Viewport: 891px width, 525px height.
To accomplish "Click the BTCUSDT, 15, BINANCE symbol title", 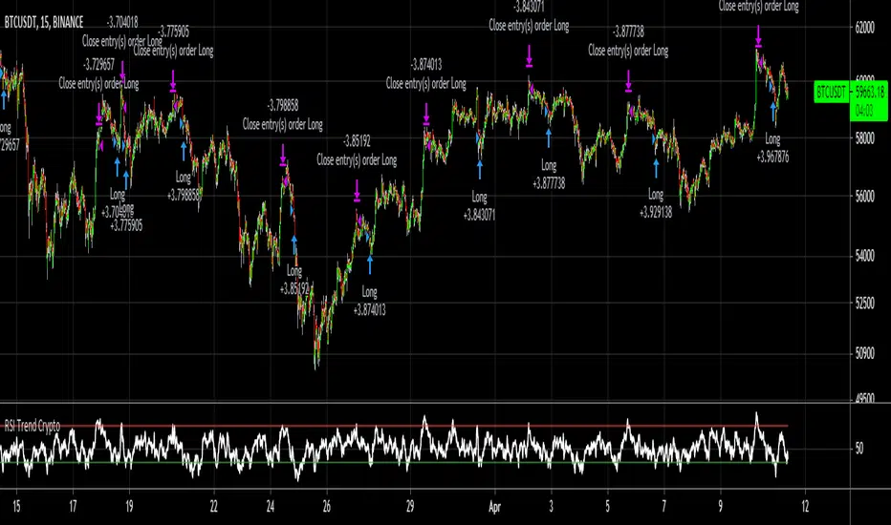I will 44,22.
